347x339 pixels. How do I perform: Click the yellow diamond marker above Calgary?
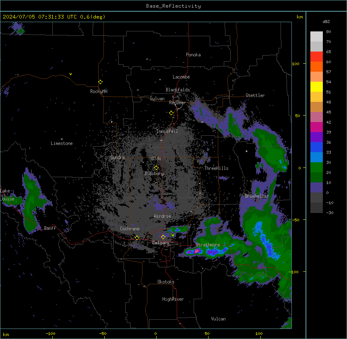[163, 237]
